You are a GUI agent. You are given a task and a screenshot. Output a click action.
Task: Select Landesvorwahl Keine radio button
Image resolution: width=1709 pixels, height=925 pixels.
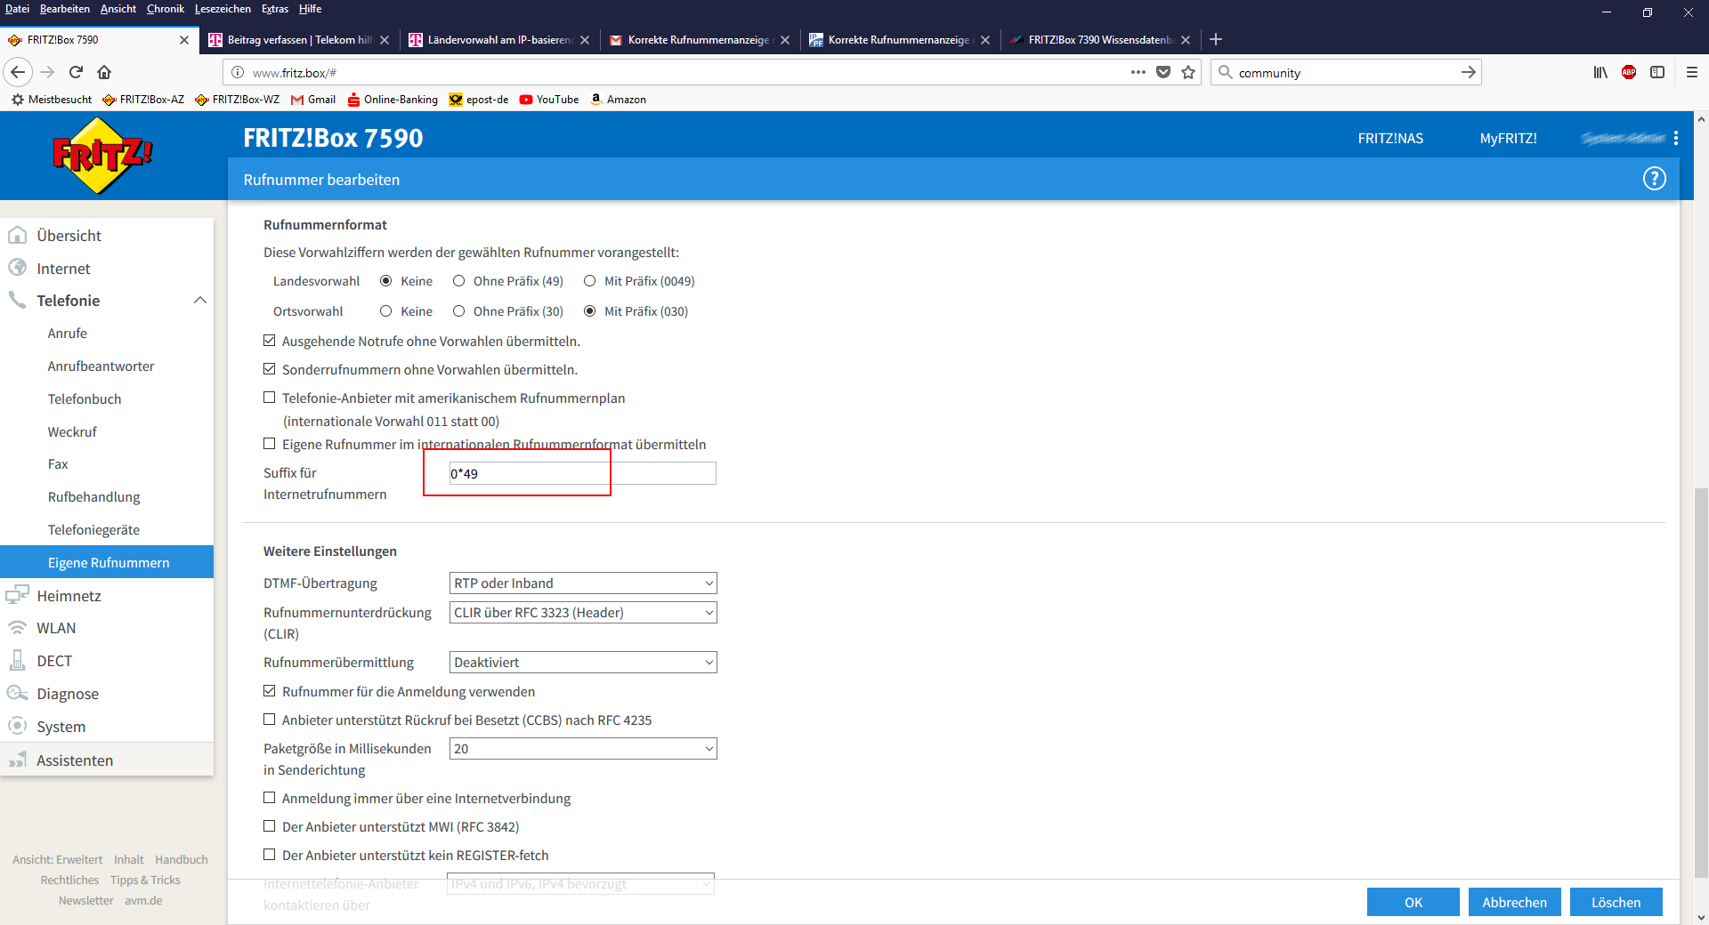(386, 281)
